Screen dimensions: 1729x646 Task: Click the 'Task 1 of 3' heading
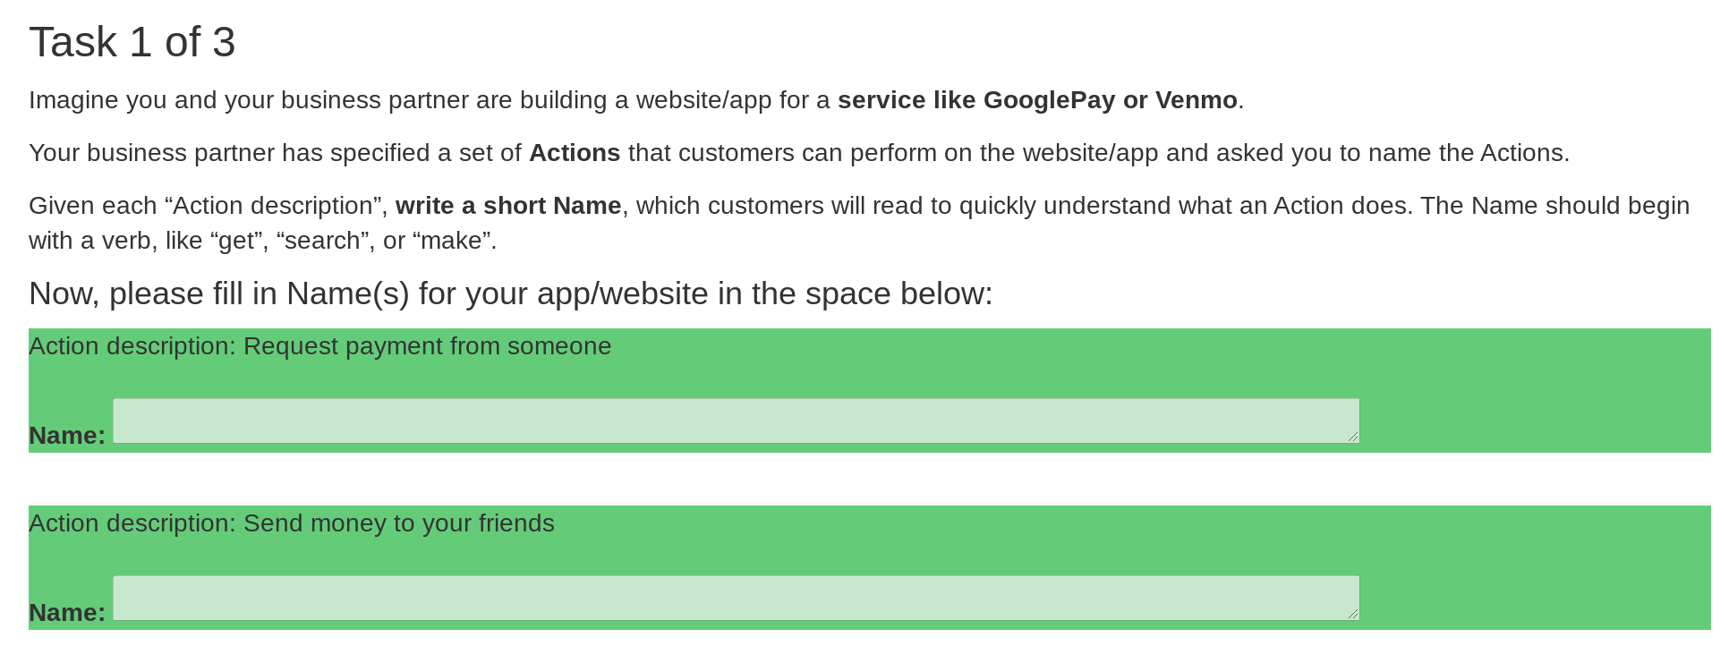132,42
